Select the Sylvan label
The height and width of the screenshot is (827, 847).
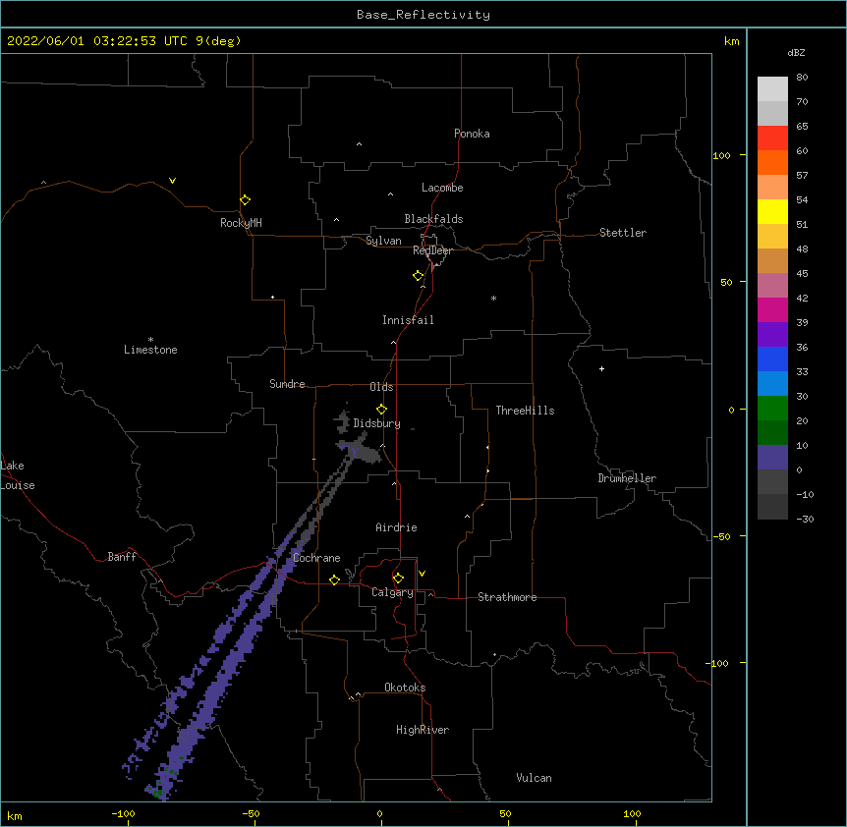(x=383, y=241)
